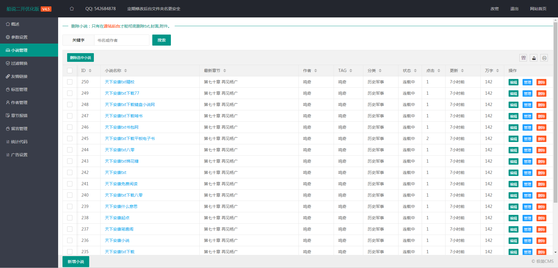Click the print table icon
Viewport: 558px width, 268px height.
(544, 58)
